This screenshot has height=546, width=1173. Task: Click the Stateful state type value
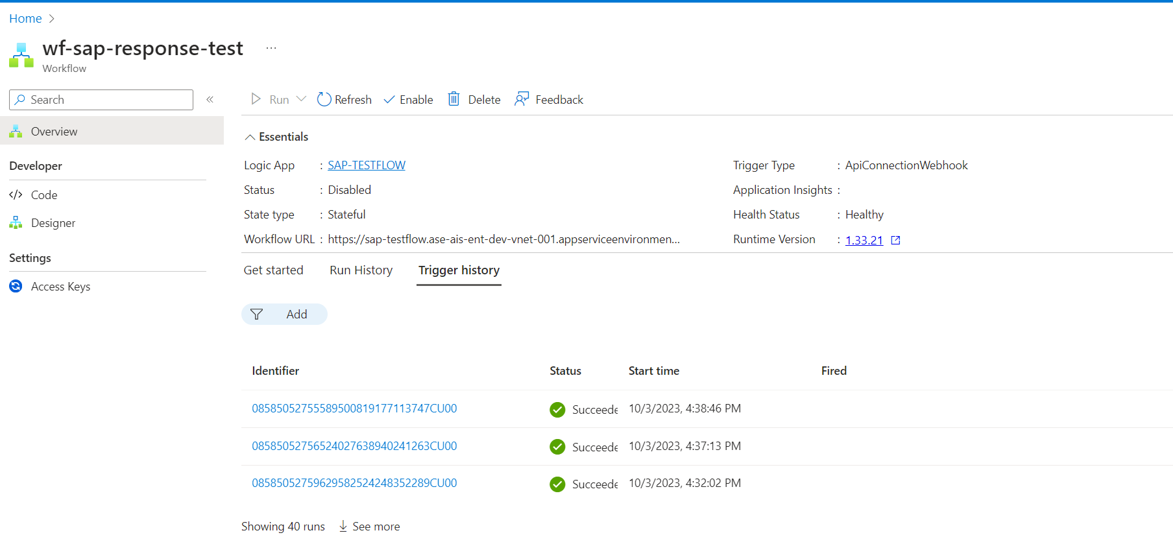(346, 215)
